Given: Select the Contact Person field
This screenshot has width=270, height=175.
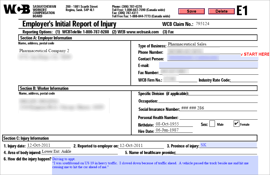Looking at the screenshot, I should pos(213,58).
